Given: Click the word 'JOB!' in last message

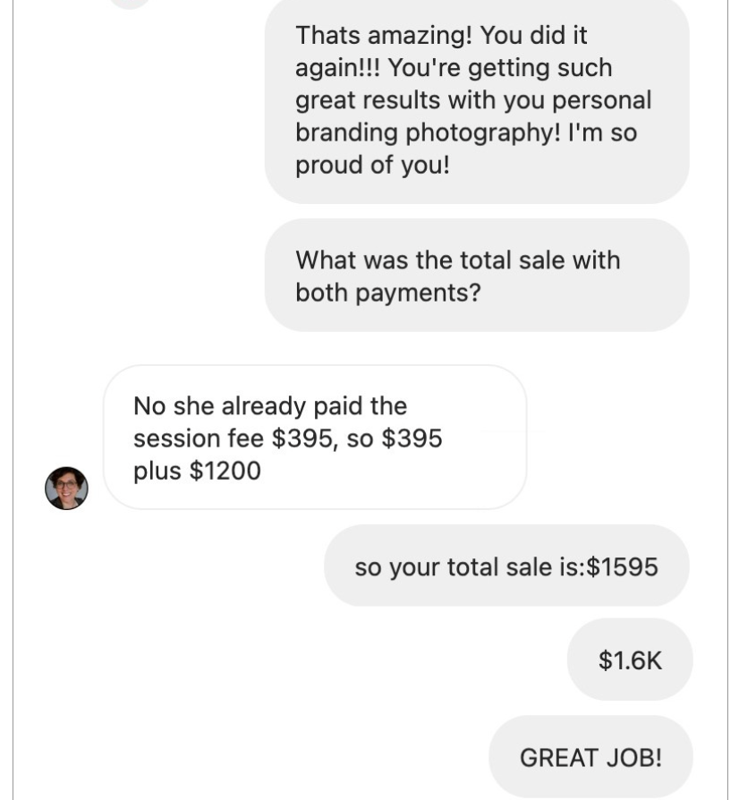Looking at the screenshot, I should tap(632, 757).
